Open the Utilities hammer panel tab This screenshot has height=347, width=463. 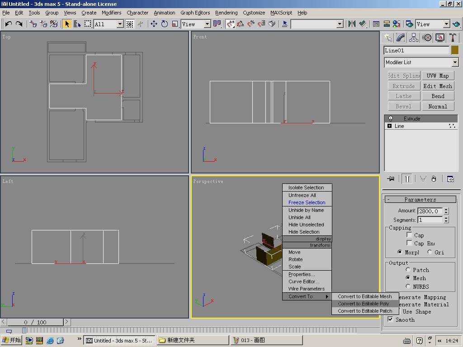click(x=453, y=38)
